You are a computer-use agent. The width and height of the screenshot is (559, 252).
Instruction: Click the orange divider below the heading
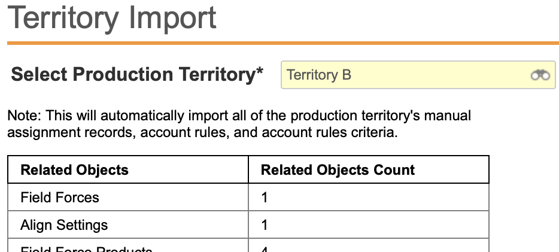tap(283, 43)
